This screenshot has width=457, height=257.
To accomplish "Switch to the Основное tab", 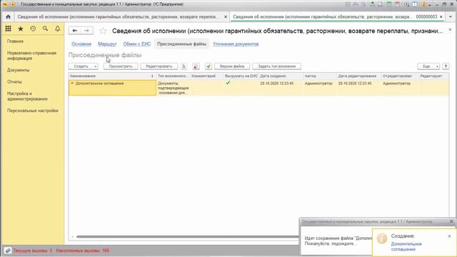I will click(81, 44).
